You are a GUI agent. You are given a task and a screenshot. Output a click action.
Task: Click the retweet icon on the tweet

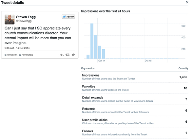(x=67, y=55)
